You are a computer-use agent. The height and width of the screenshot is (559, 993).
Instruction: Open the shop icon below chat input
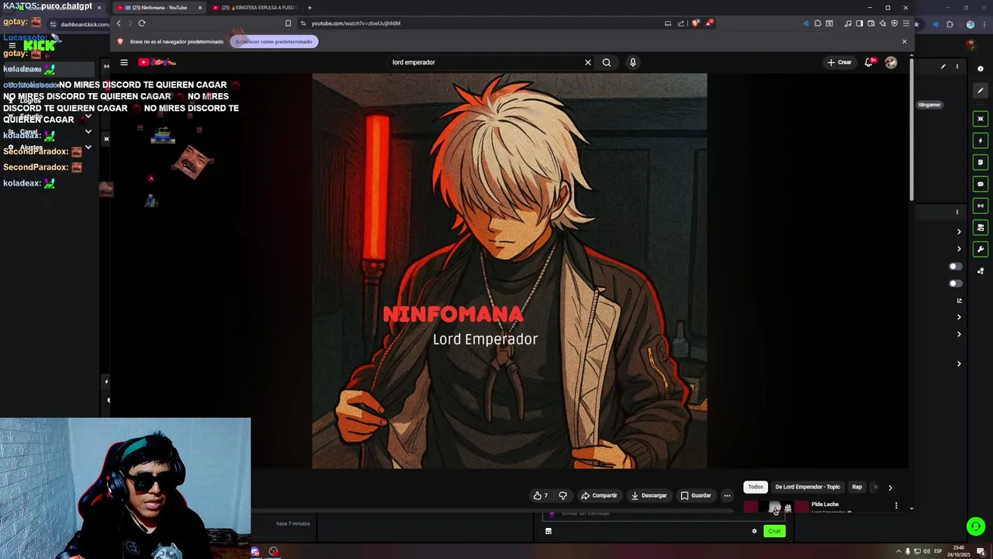tap(548, 531)
